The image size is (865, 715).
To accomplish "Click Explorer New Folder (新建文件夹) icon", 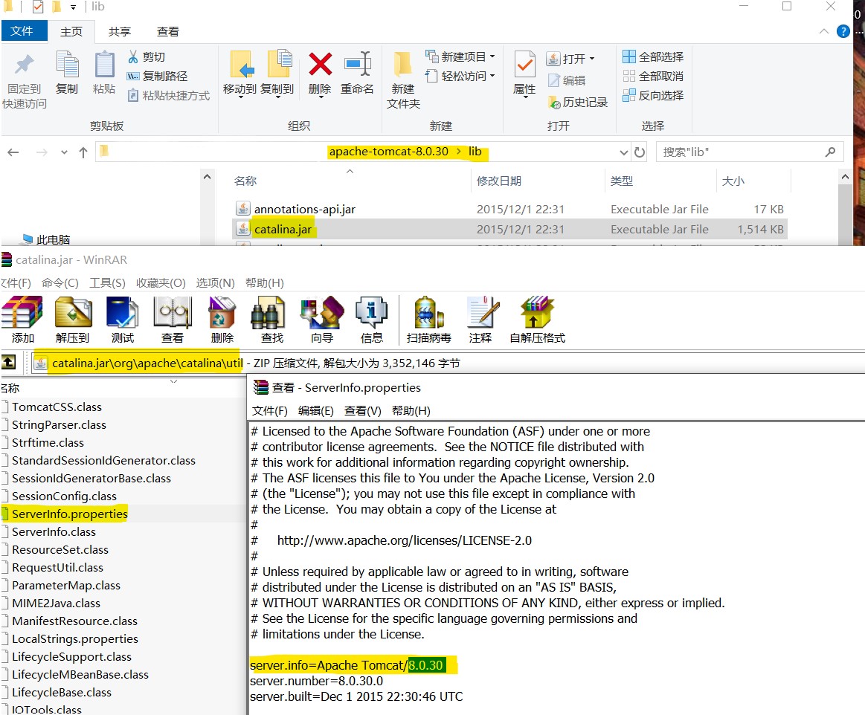I will (x=403, y=80).
